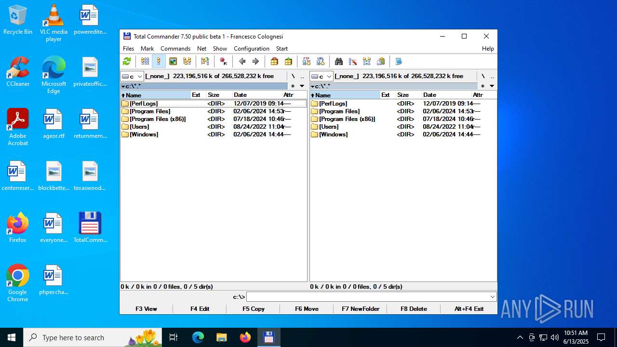Viewport: 617px width, 347px height.
Task: Go back with the left arrow icon
Action: tap(242, 61)
